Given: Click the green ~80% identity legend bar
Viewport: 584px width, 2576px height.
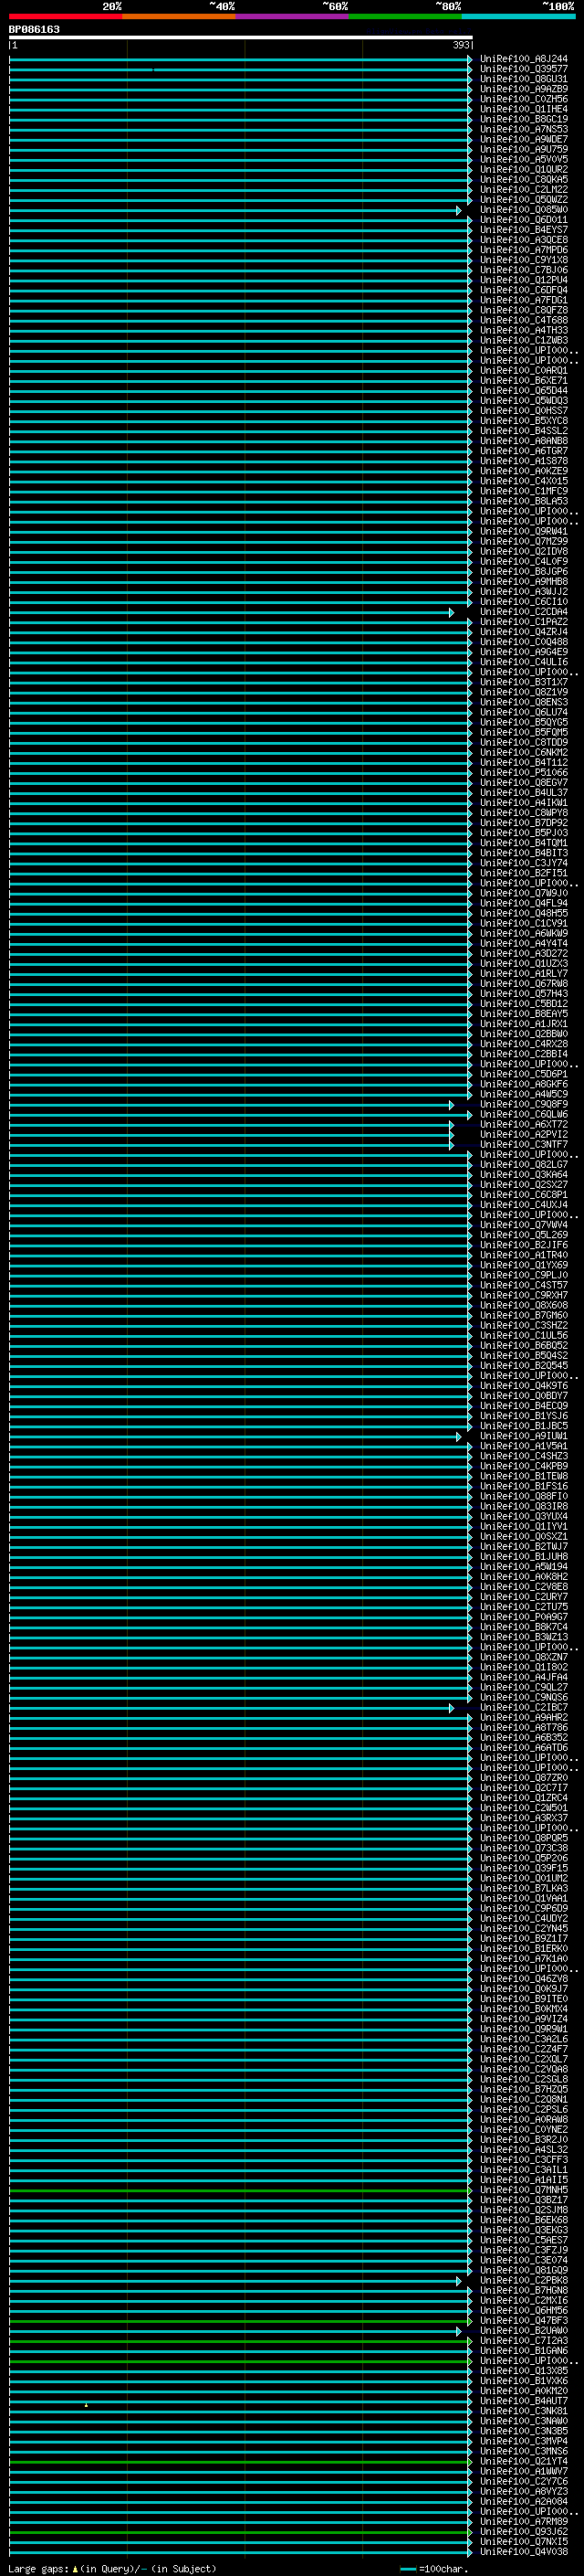Looking at the screenshot, I should (x=405, y=16).
